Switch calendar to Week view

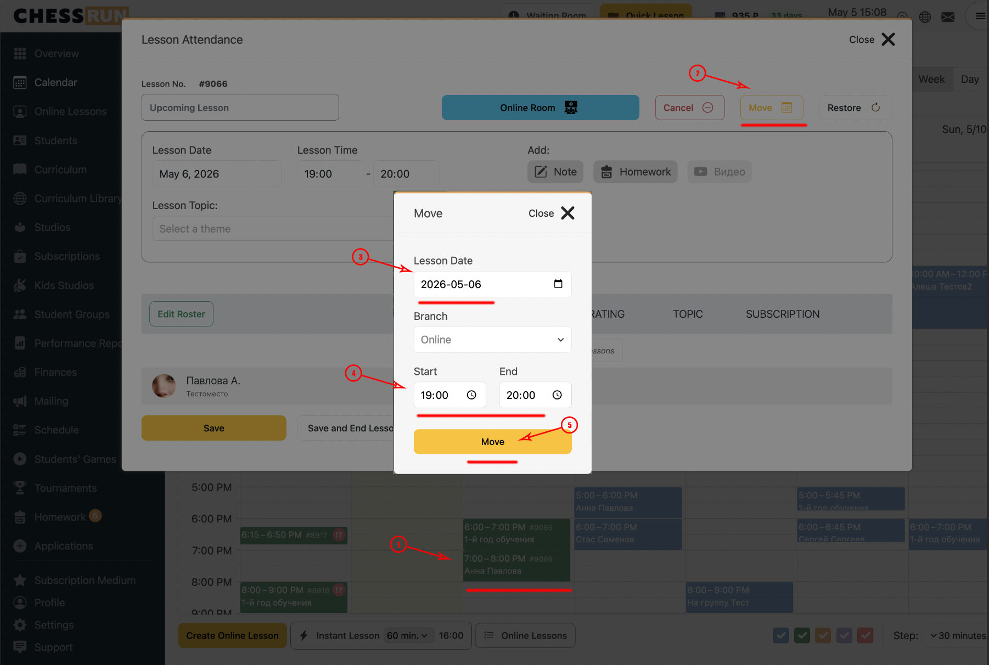932,79
